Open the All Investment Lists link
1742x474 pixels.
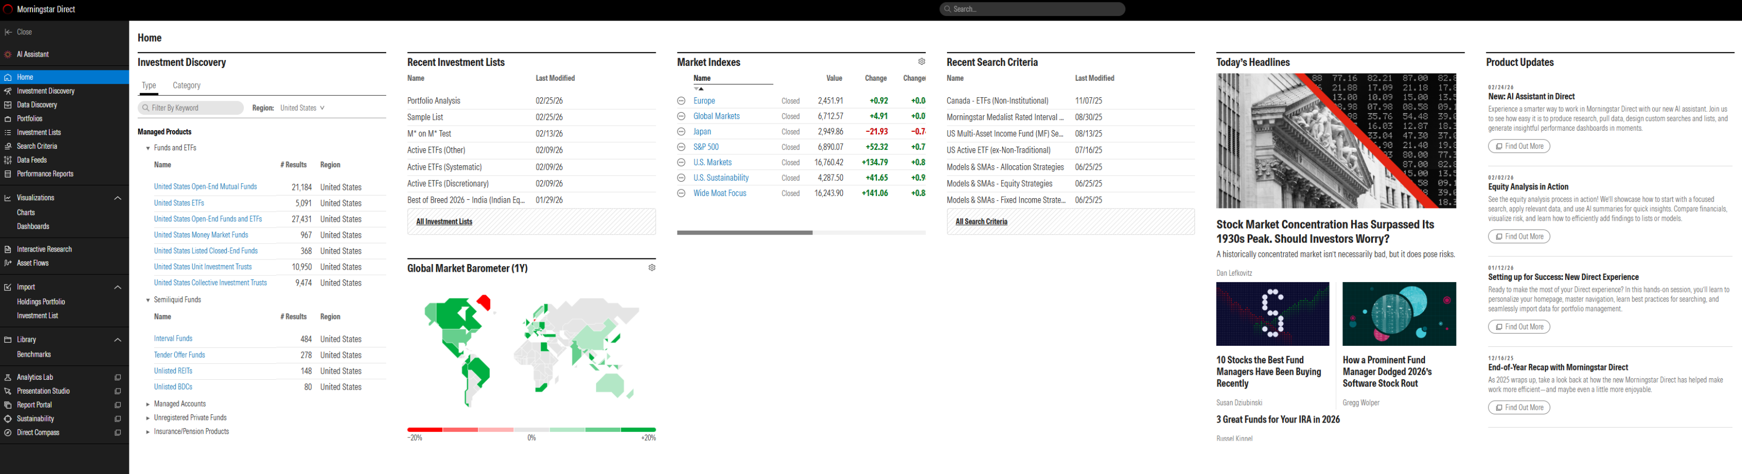click(x=444, y=222)
